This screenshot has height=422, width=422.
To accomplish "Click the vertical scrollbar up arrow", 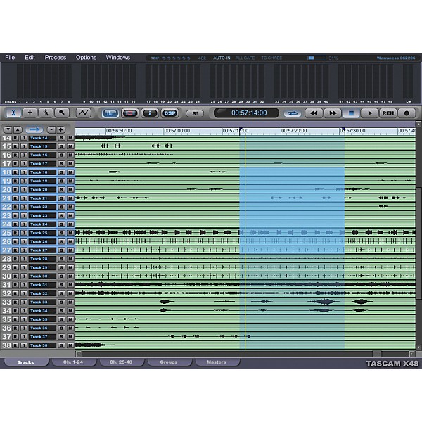I will [x=418, y=124].
